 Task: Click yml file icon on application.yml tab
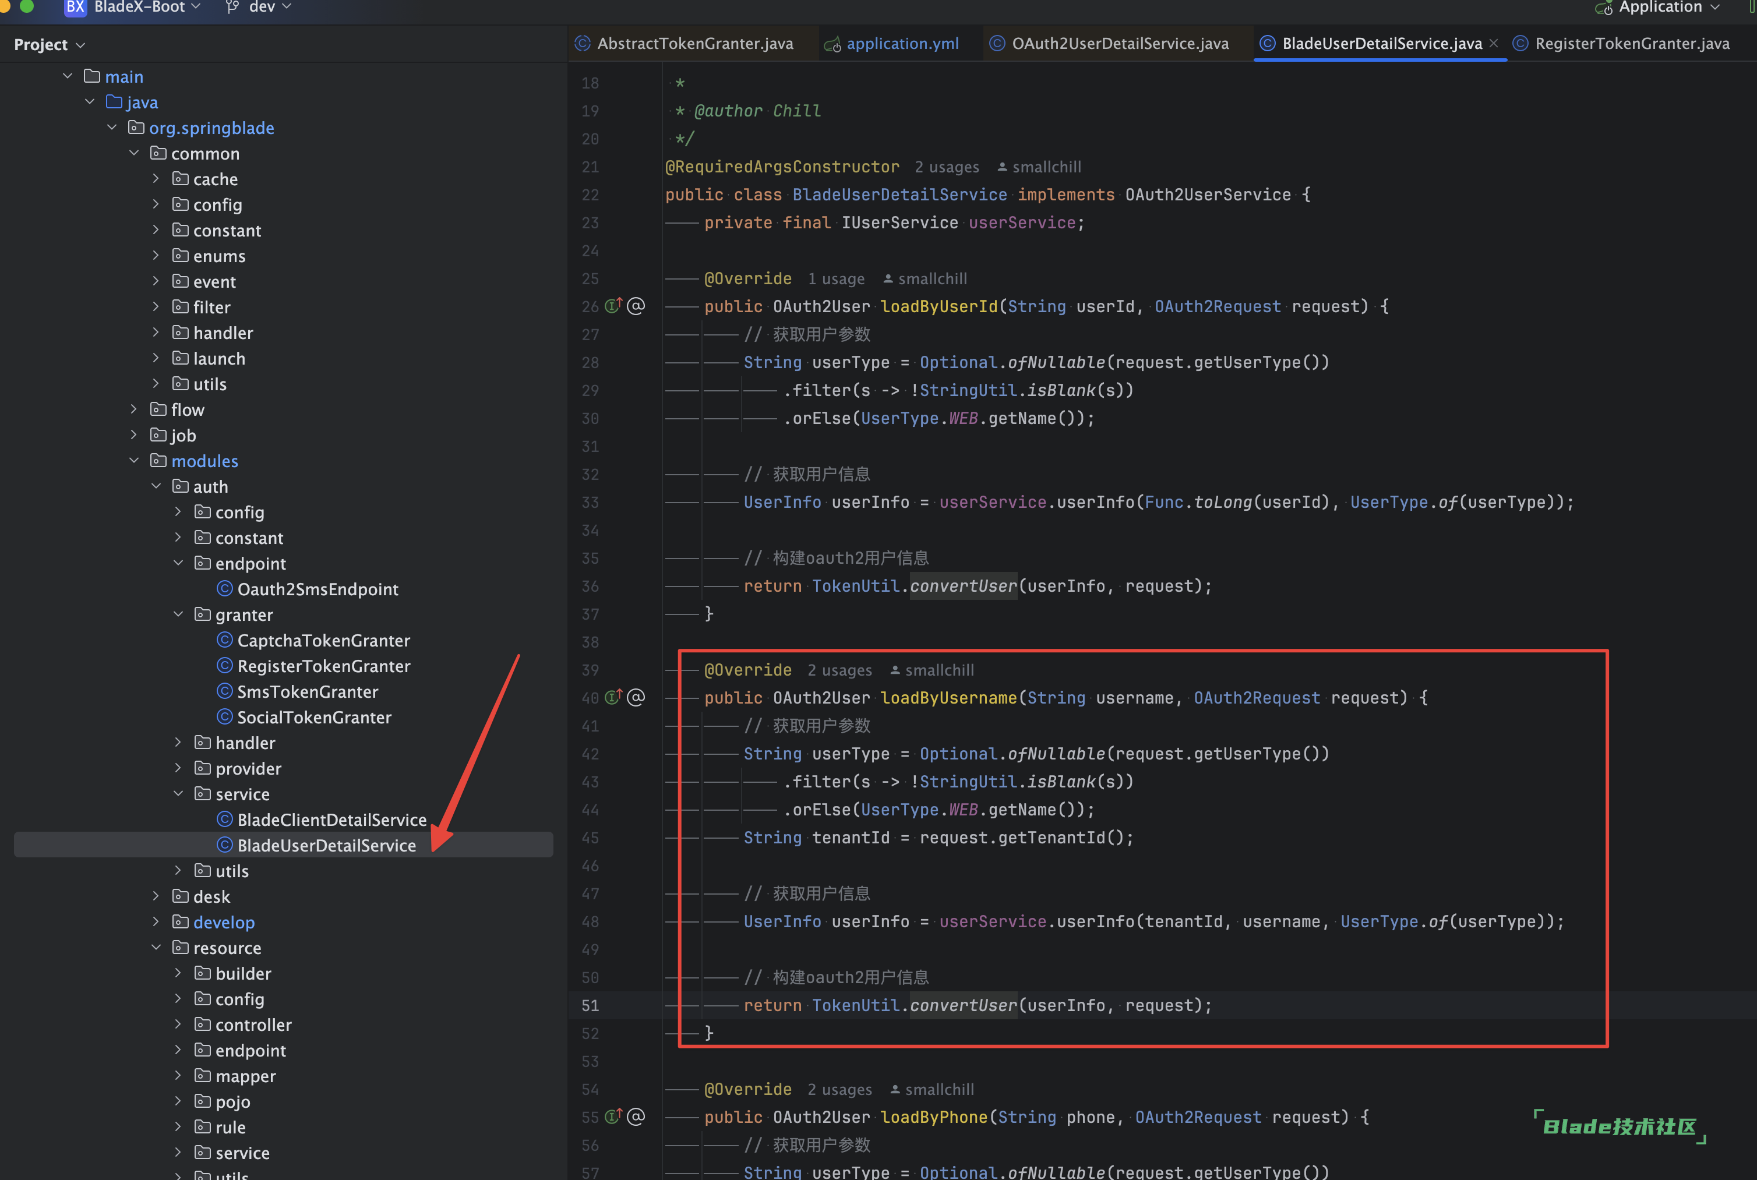pyautogui.click(x=832, y=45)
